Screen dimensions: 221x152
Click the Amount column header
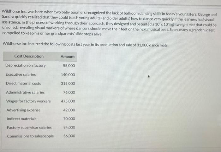click(x=68, y=57)
